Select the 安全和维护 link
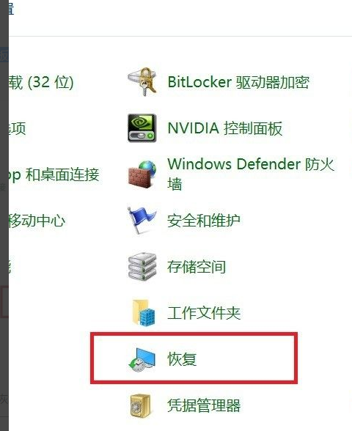 click(x=204, y=221)
